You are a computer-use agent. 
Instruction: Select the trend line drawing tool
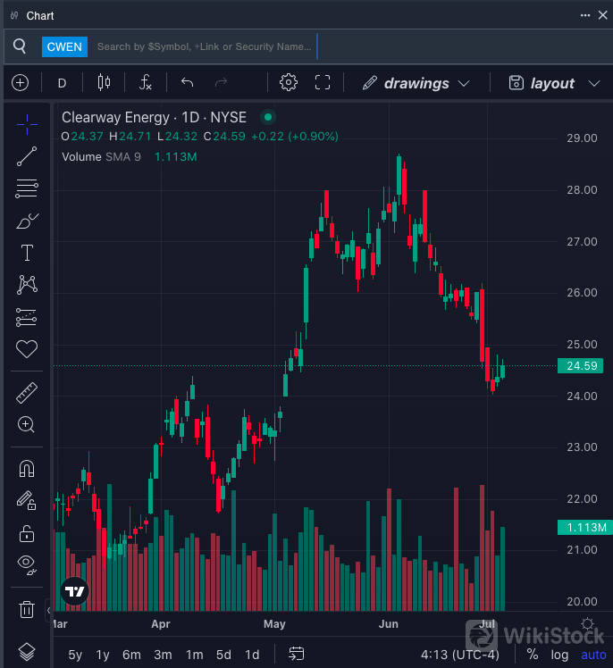[27, 156]
